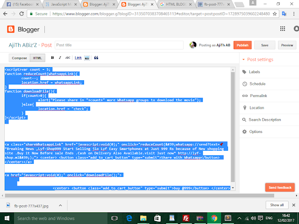Click the Blogger logo icon
This screenshot has height=224, width=299.
tap(11, 29)
